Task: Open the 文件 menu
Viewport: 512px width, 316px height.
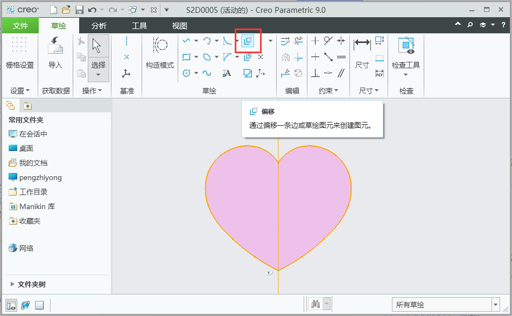Action: click(x=20, y=25)
